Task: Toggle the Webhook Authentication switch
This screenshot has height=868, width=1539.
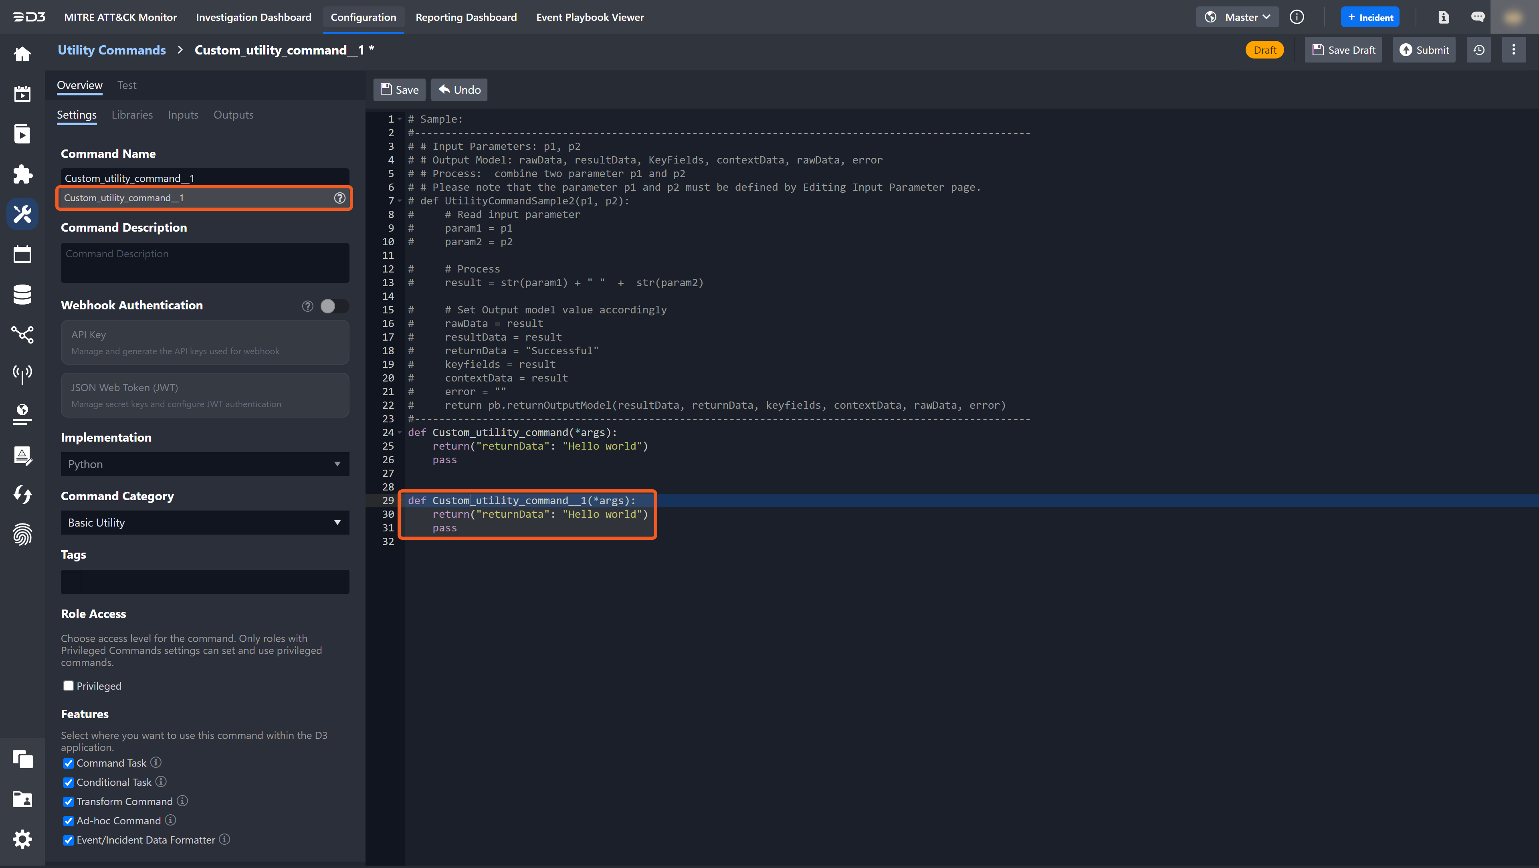Action: (x=334, y=306)
